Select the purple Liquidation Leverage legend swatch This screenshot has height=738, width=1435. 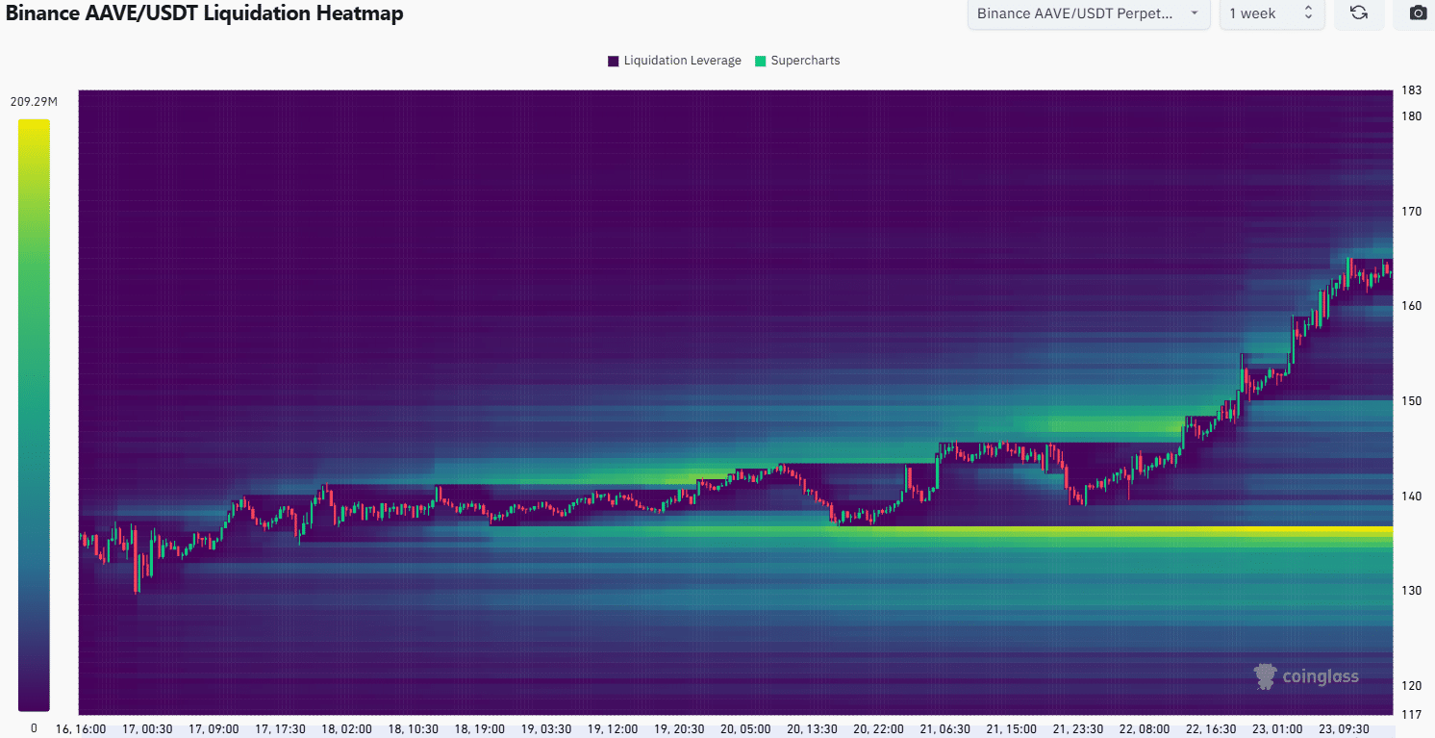click(613, 60)
